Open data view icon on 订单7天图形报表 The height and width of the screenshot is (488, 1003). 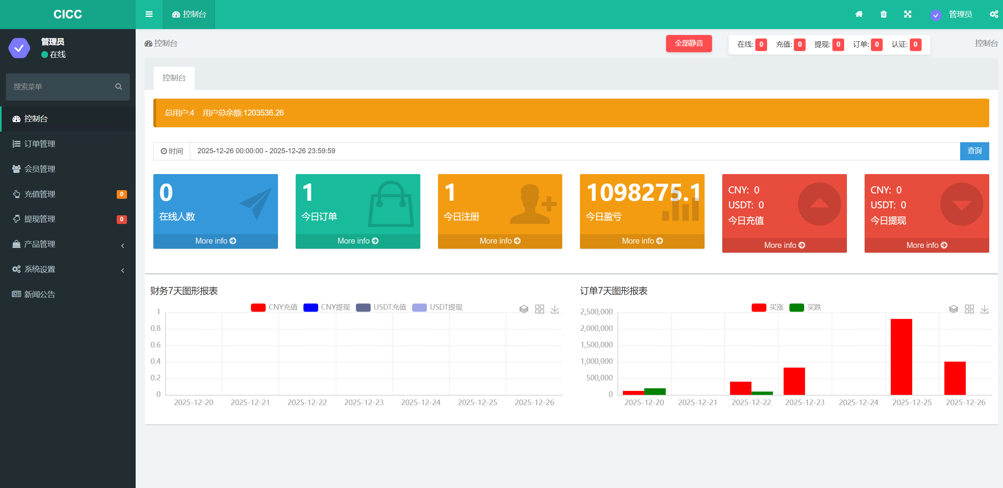click(x=953, y=309)
